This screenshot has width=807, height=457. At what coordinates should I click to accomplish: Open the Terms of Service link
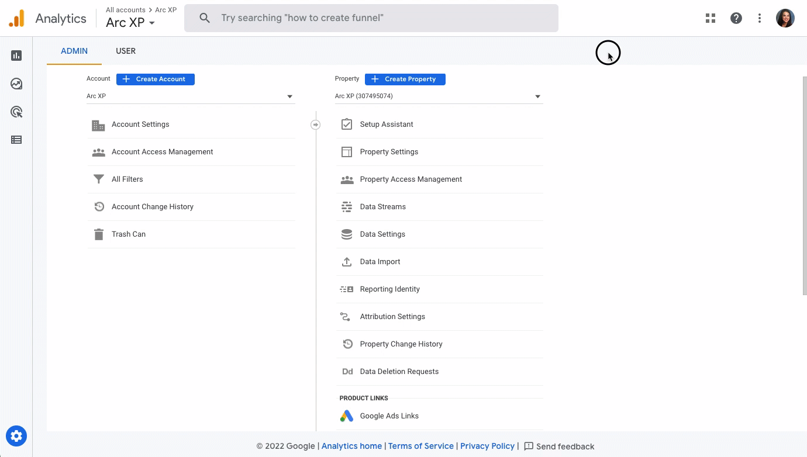[x=421, y=446]
